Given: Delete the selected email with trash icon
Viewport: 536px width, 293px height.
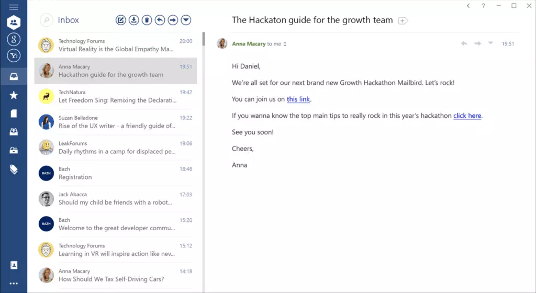Looking at the screenshot, I should (147, 20).
